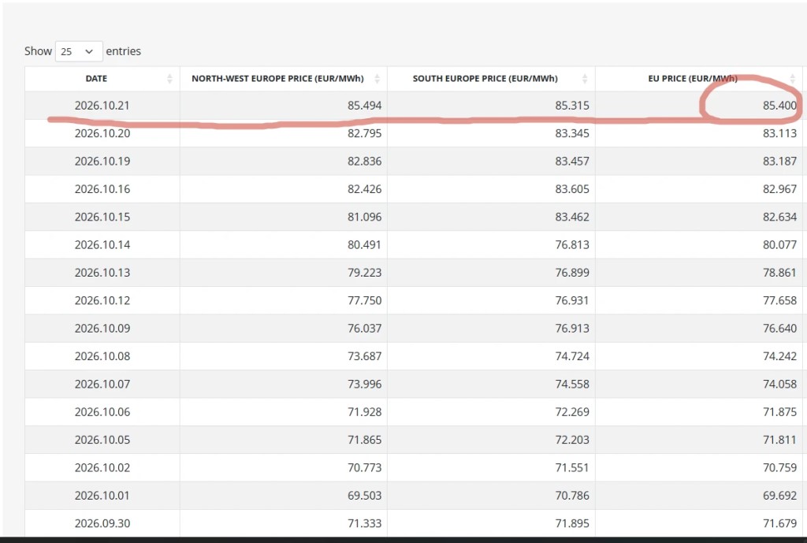
Task: Select the date cell 2026.10.01
Action: tap(102, 495)
